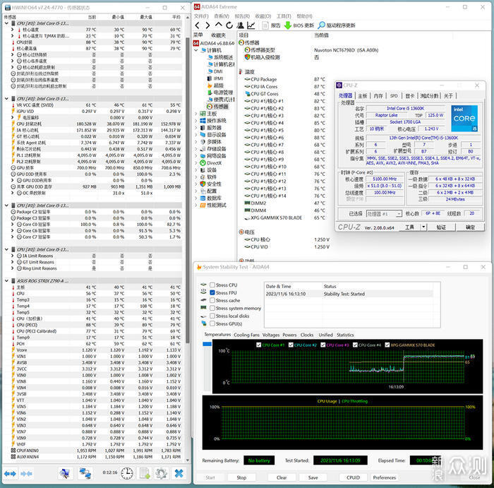Collapse computer node in AIDA64 tree
This screenshot has width=494, height=488.
pos(196,50)
